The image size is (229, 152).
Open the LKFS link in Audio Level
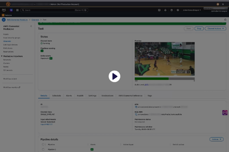pos(146,84)
